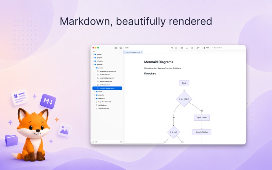272x170 pixels.
Task: Click the 'mds' root label in sidebar
Action: click(94, 52)
